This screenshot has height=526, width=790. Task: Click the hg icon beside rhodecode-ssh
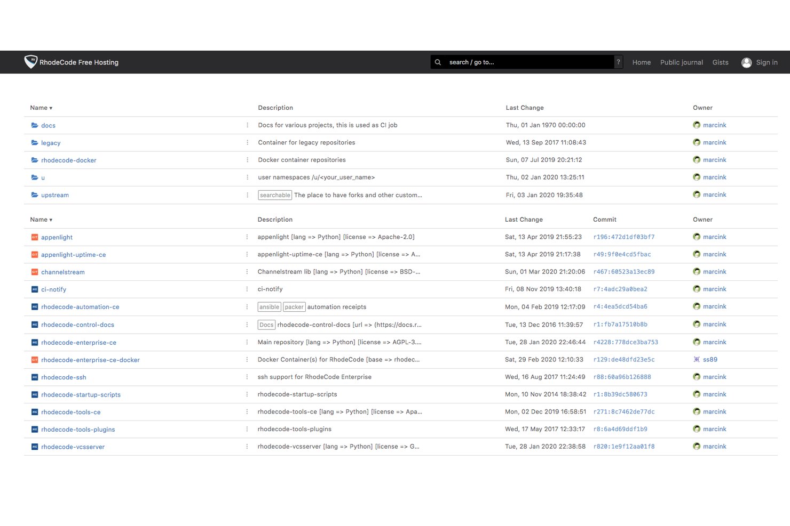35,377
